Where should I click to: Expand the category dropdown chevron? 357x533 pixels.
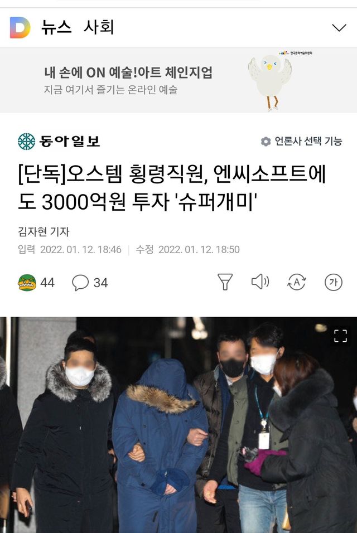(x=339, y=27)
